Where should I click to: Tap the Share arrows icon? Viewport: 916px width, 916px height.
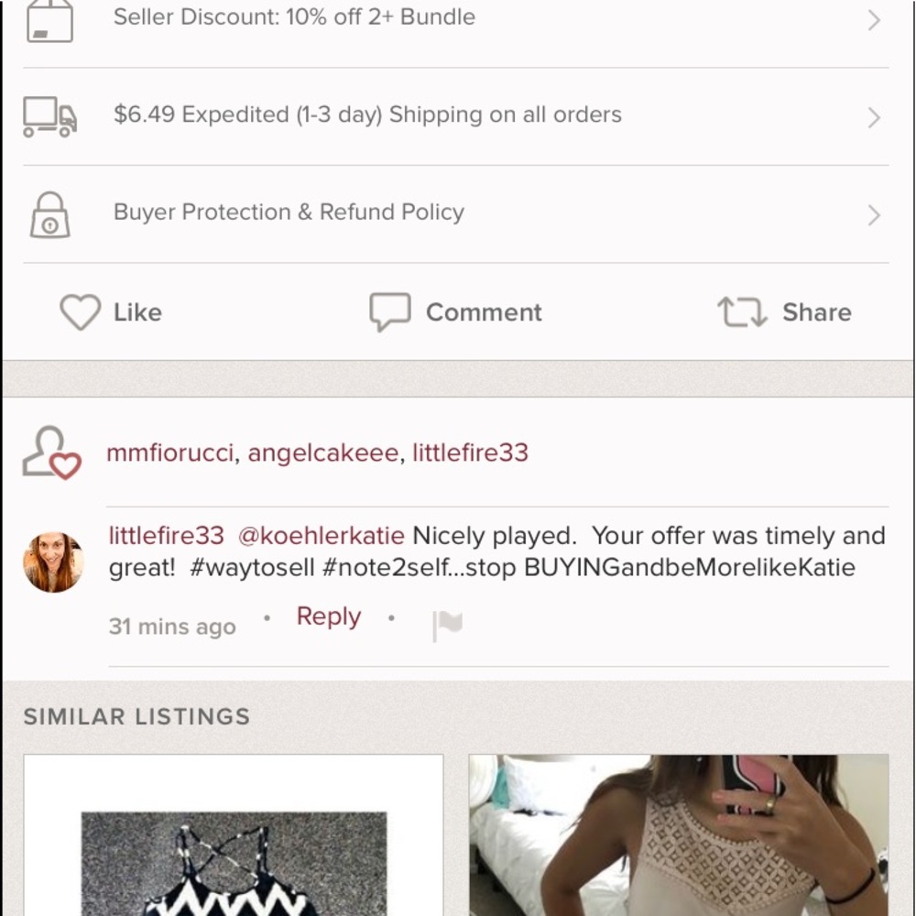click(742, 312)
